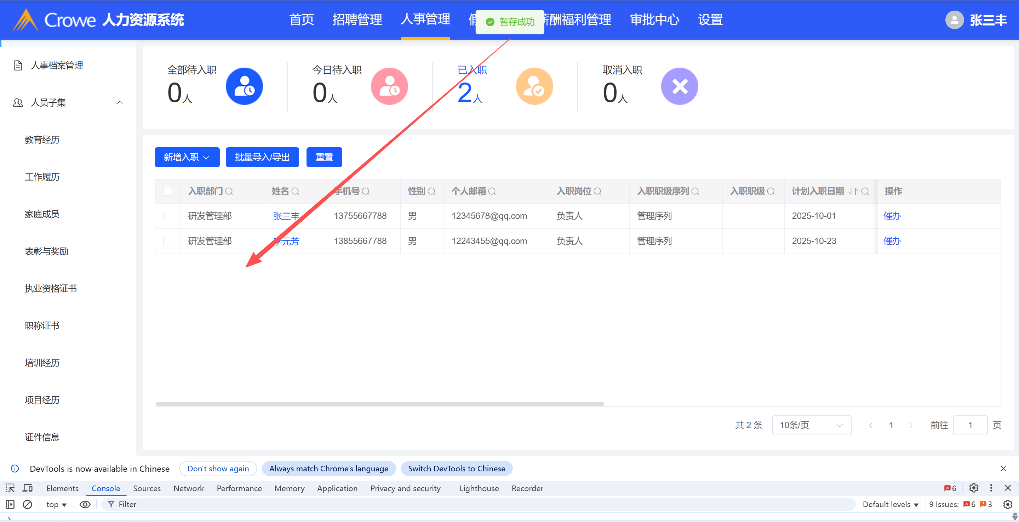1019x522 pixels.
Task: Click the purple cancelled onboarding X icon
Action: (679, 86)
